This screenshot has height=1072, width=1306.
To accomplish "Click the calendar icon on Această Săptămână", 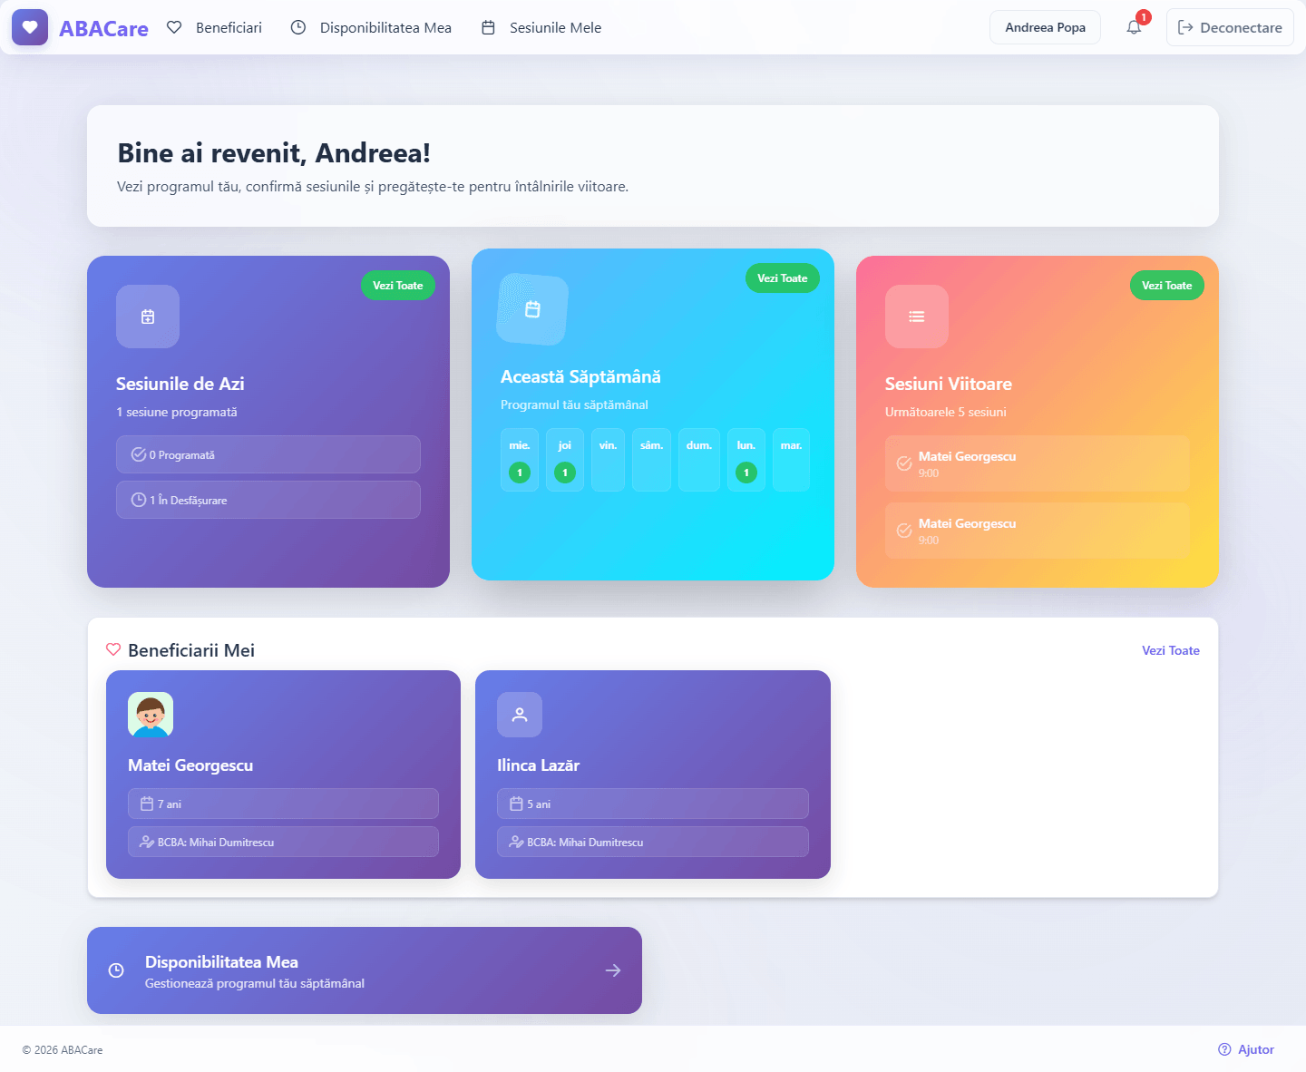I will point(532,309).
